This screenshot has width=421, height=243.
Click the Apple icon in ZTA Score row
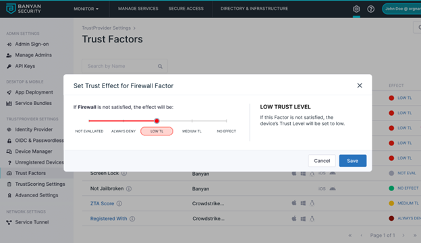[x=294, y=203]
